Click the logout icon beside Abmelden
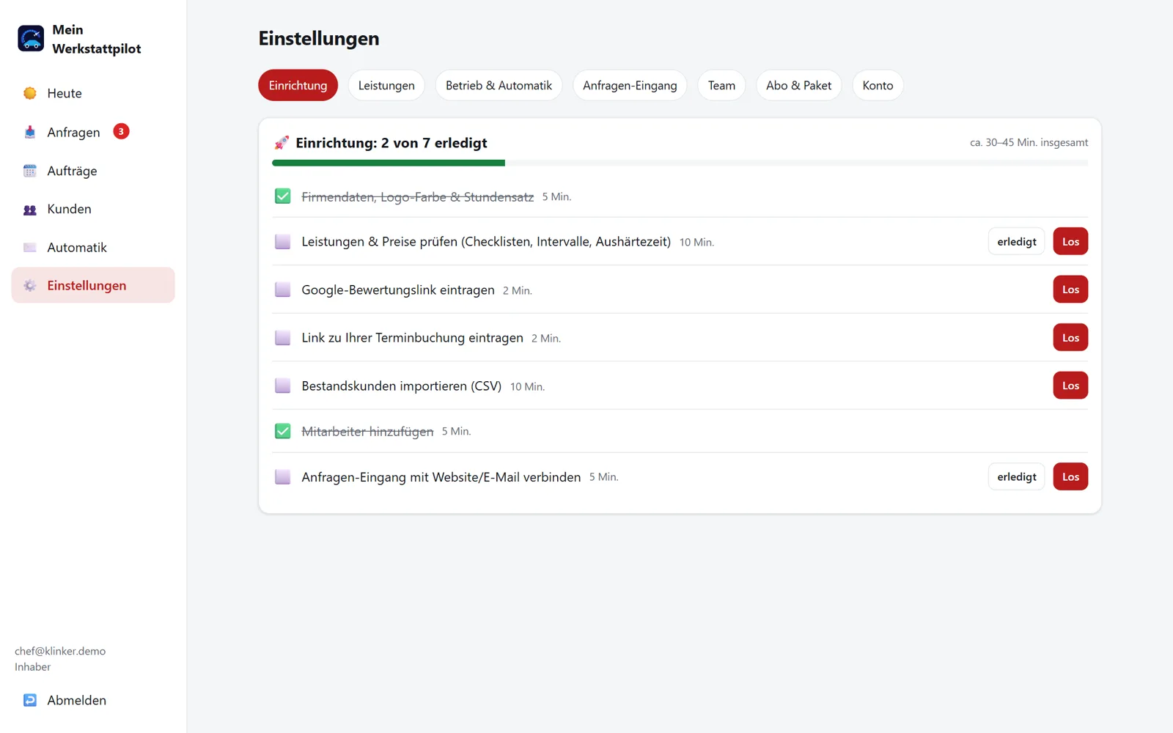 [x=30, y=700]
